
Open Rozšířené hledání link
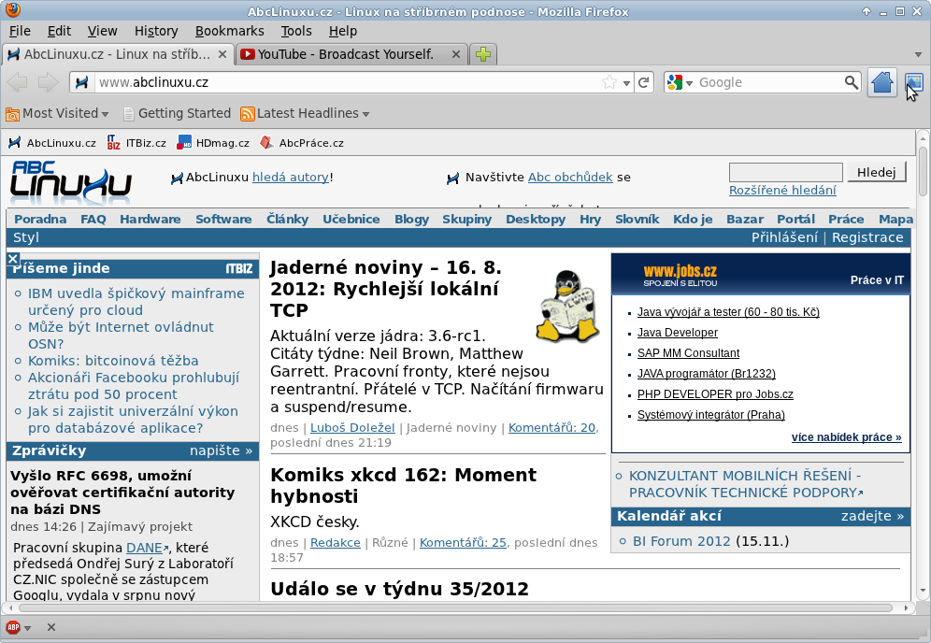click(782, 190)
